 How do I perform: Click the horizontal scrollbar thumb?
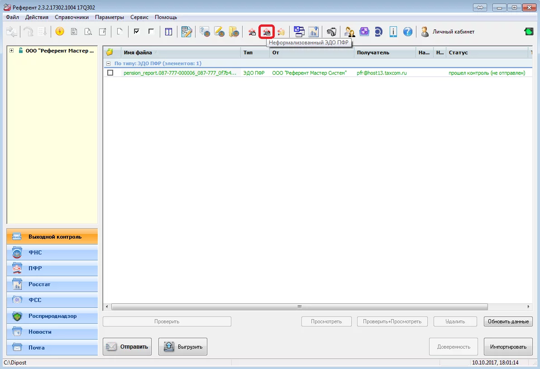click(300, 307)
